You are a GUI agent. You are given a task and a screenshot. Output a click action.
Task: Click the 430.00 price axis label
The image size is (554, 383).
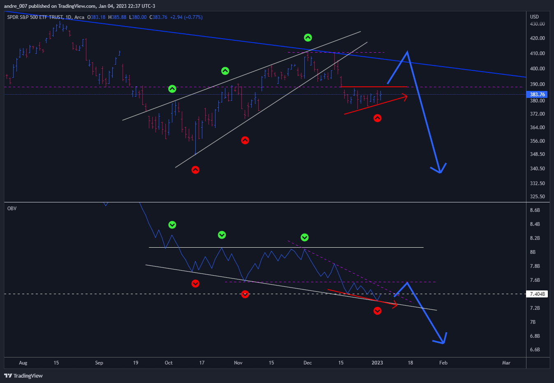537,24
